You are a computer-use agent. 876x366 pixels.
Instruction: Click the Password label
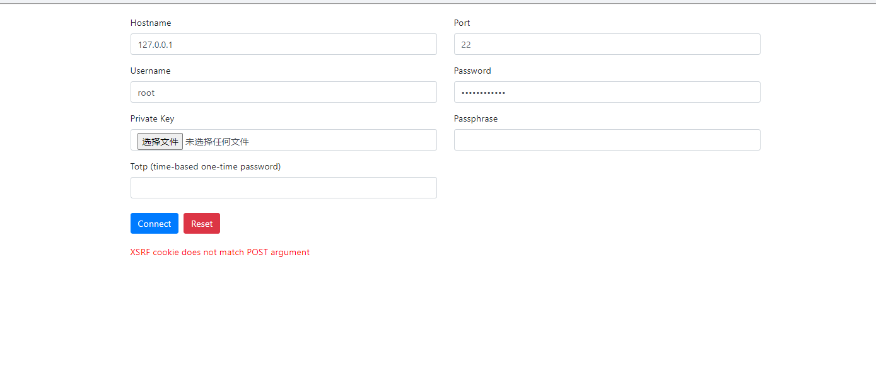click(x=472, y=71)
